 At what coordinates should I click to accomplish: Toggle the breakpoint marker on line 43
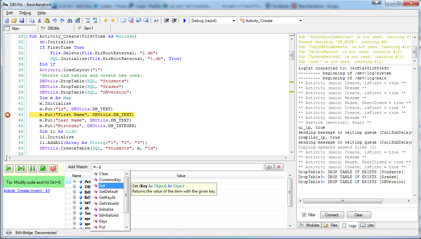[x=8, y=115]
